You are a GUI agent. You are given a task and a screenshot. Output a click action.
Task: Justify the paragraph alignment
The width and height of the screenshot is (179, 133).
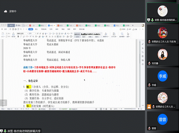tap(58, 37)
